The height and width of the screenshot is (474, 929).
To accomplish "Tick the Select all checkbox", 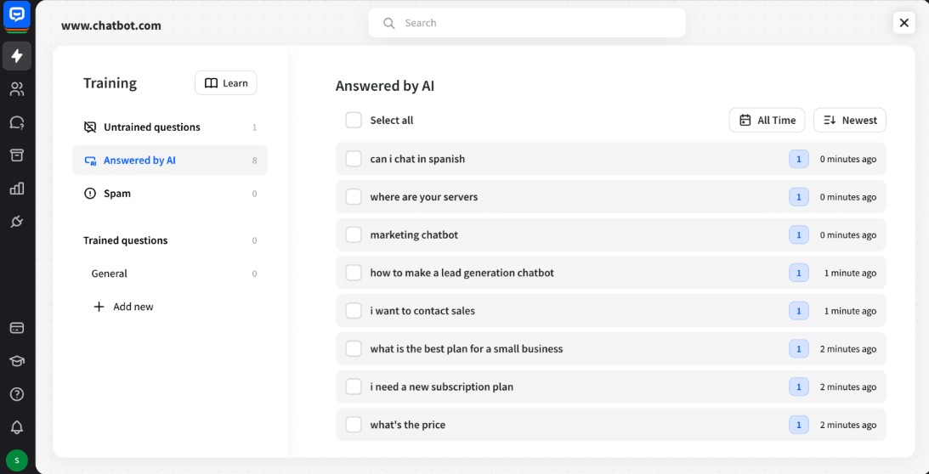I will (x=354, y=121).
